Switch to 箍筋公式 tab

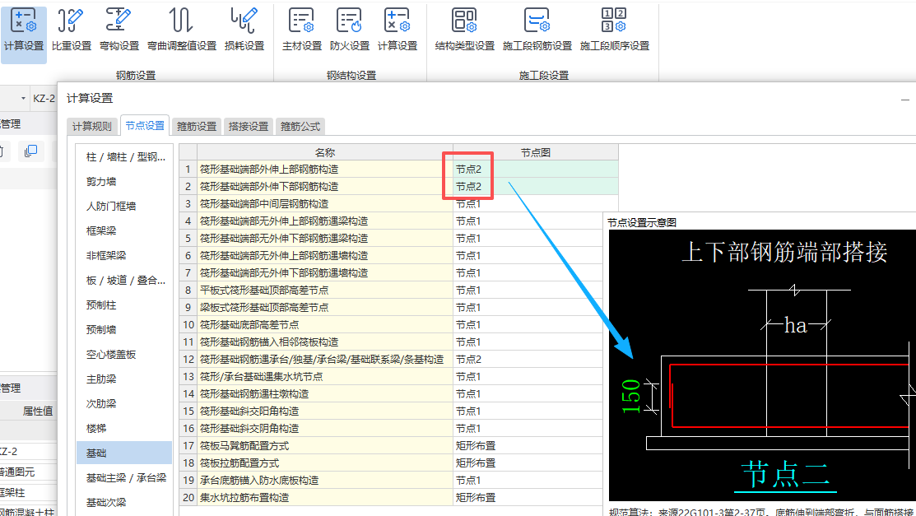tap(300, 126)
